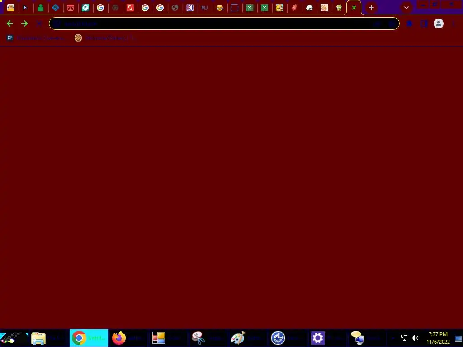Switch to the purple dotted pattern tab
Screen dimensions: 463x347
click(189, 8)
